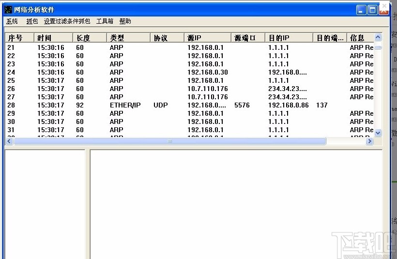This screenshot has height=259, width=397.
Task: Click the 信息 column header
Action: (x=361, y=38)
